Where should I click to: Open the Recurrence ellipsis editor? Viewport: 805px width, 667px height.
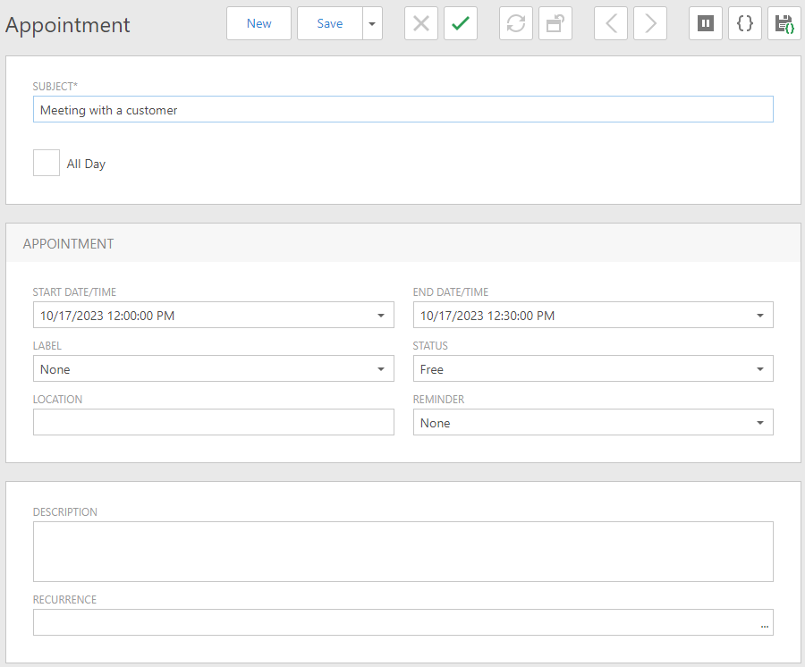tap(764, 622)
